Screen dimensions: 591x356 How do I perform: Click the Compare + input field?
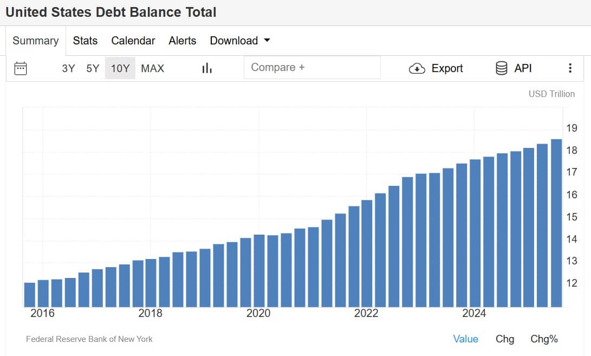pyautogui.click(x=312, y=68)
